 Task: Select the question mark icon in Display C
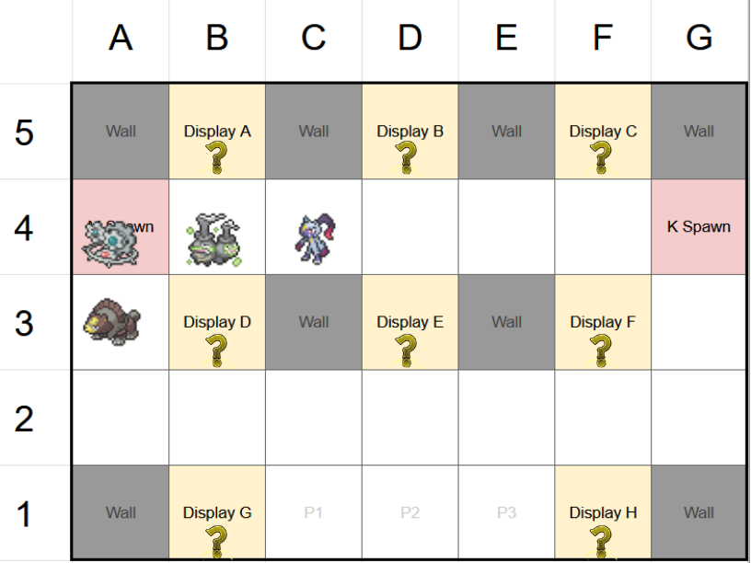pos(602,157)
